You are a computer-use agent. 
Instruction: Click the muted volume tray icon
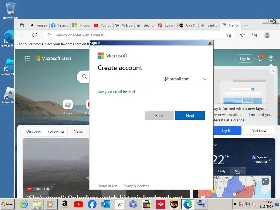tap(254, 204)
